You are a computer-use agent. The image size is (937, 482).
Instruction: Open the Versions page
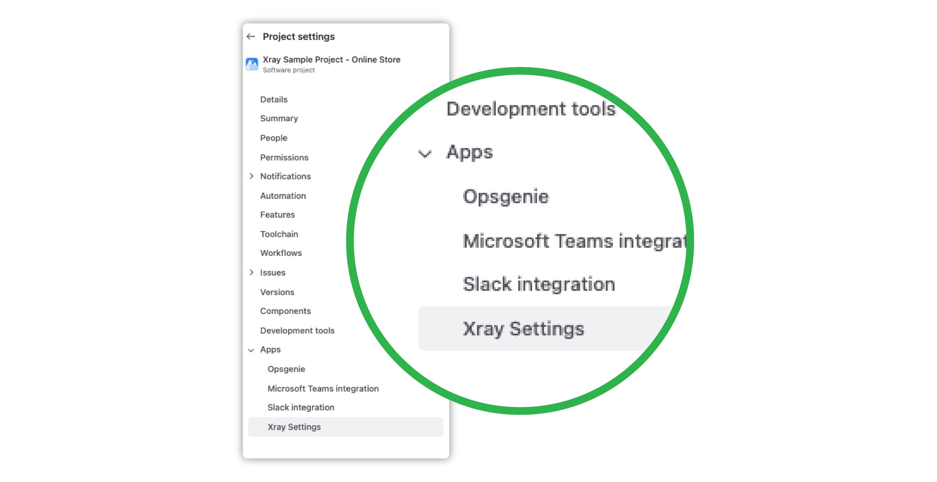tap(277, 292)
